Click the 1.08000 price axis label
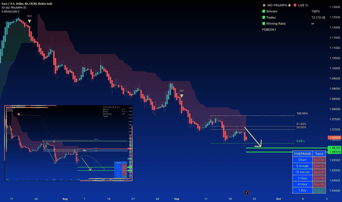The image size is (342, 202). coord(335,109)
